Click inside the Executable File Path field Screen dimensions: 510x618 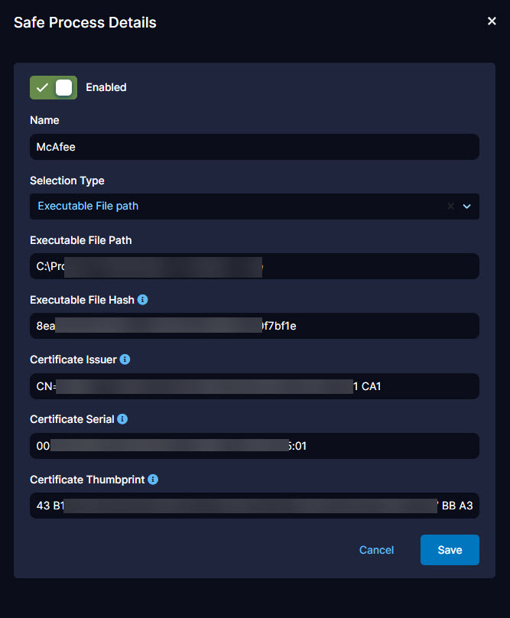coord(255,265)
